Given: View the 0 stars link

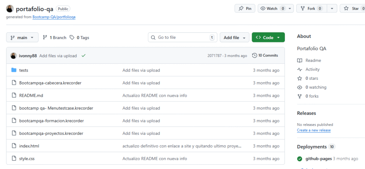Looking at the screenshot, I should coord(312,78).
